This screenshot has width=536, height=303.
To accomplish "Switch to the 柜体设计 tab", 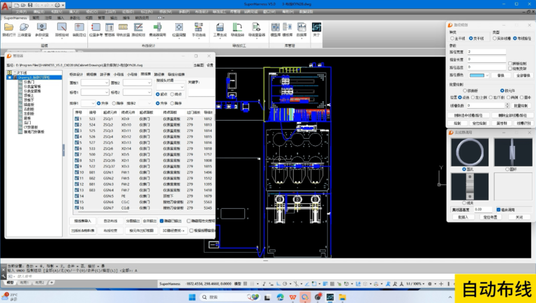I will [x=76, y=74].
